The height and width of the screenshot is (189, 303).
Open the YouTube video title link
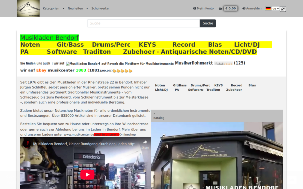click(85, 144)
